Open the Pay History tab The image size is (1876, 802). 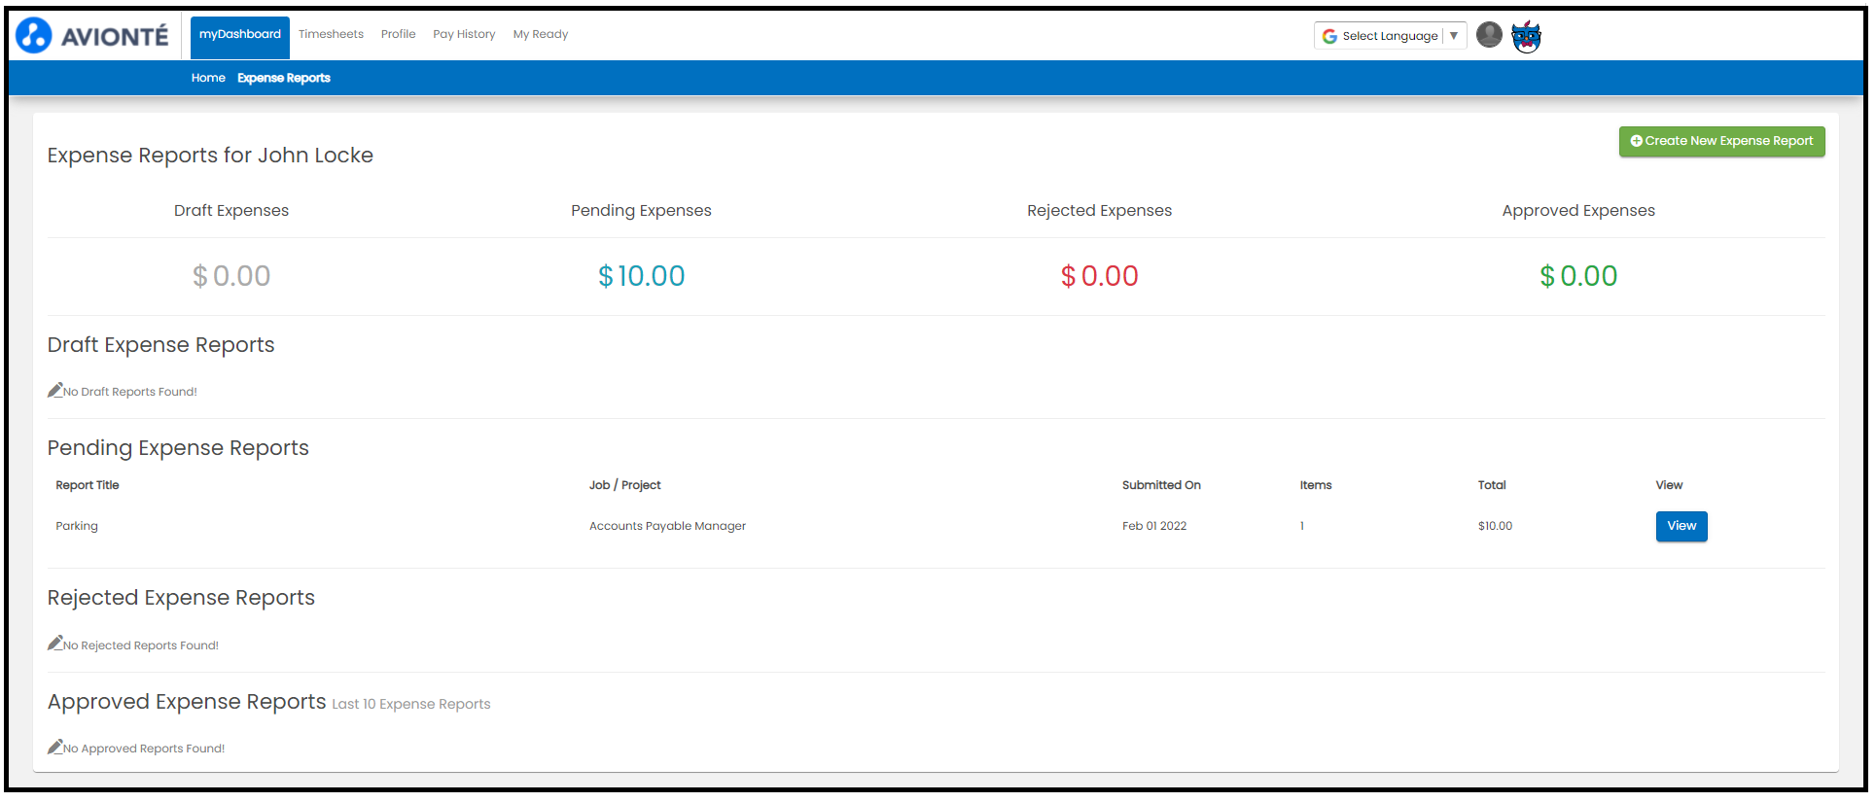click(x=464, y=34)
